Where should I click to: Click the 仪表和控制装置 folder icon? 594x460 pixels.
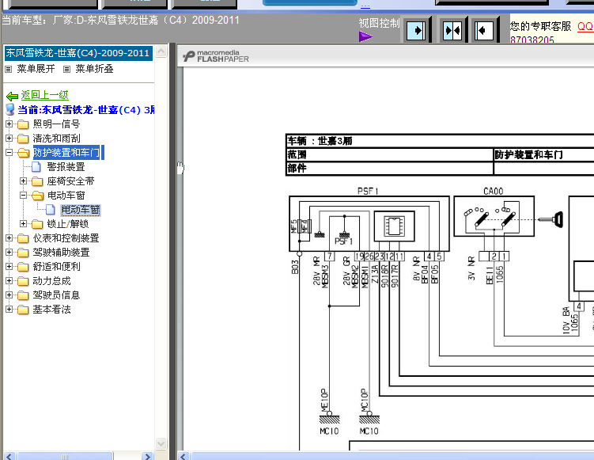23,238
